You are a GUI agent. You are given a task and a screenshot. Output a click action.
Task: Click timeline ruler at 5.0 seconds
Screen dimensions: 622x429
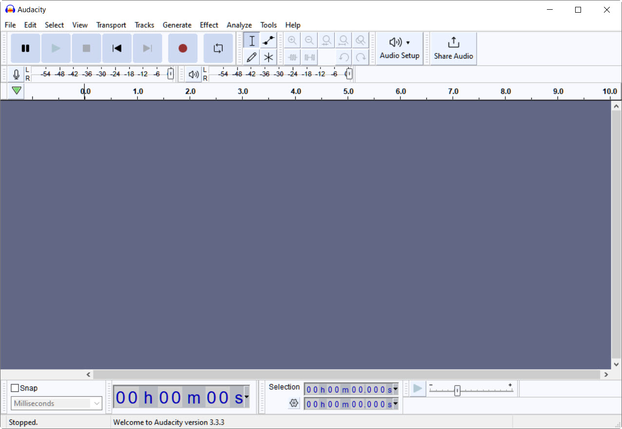click(x=348, y=91)
